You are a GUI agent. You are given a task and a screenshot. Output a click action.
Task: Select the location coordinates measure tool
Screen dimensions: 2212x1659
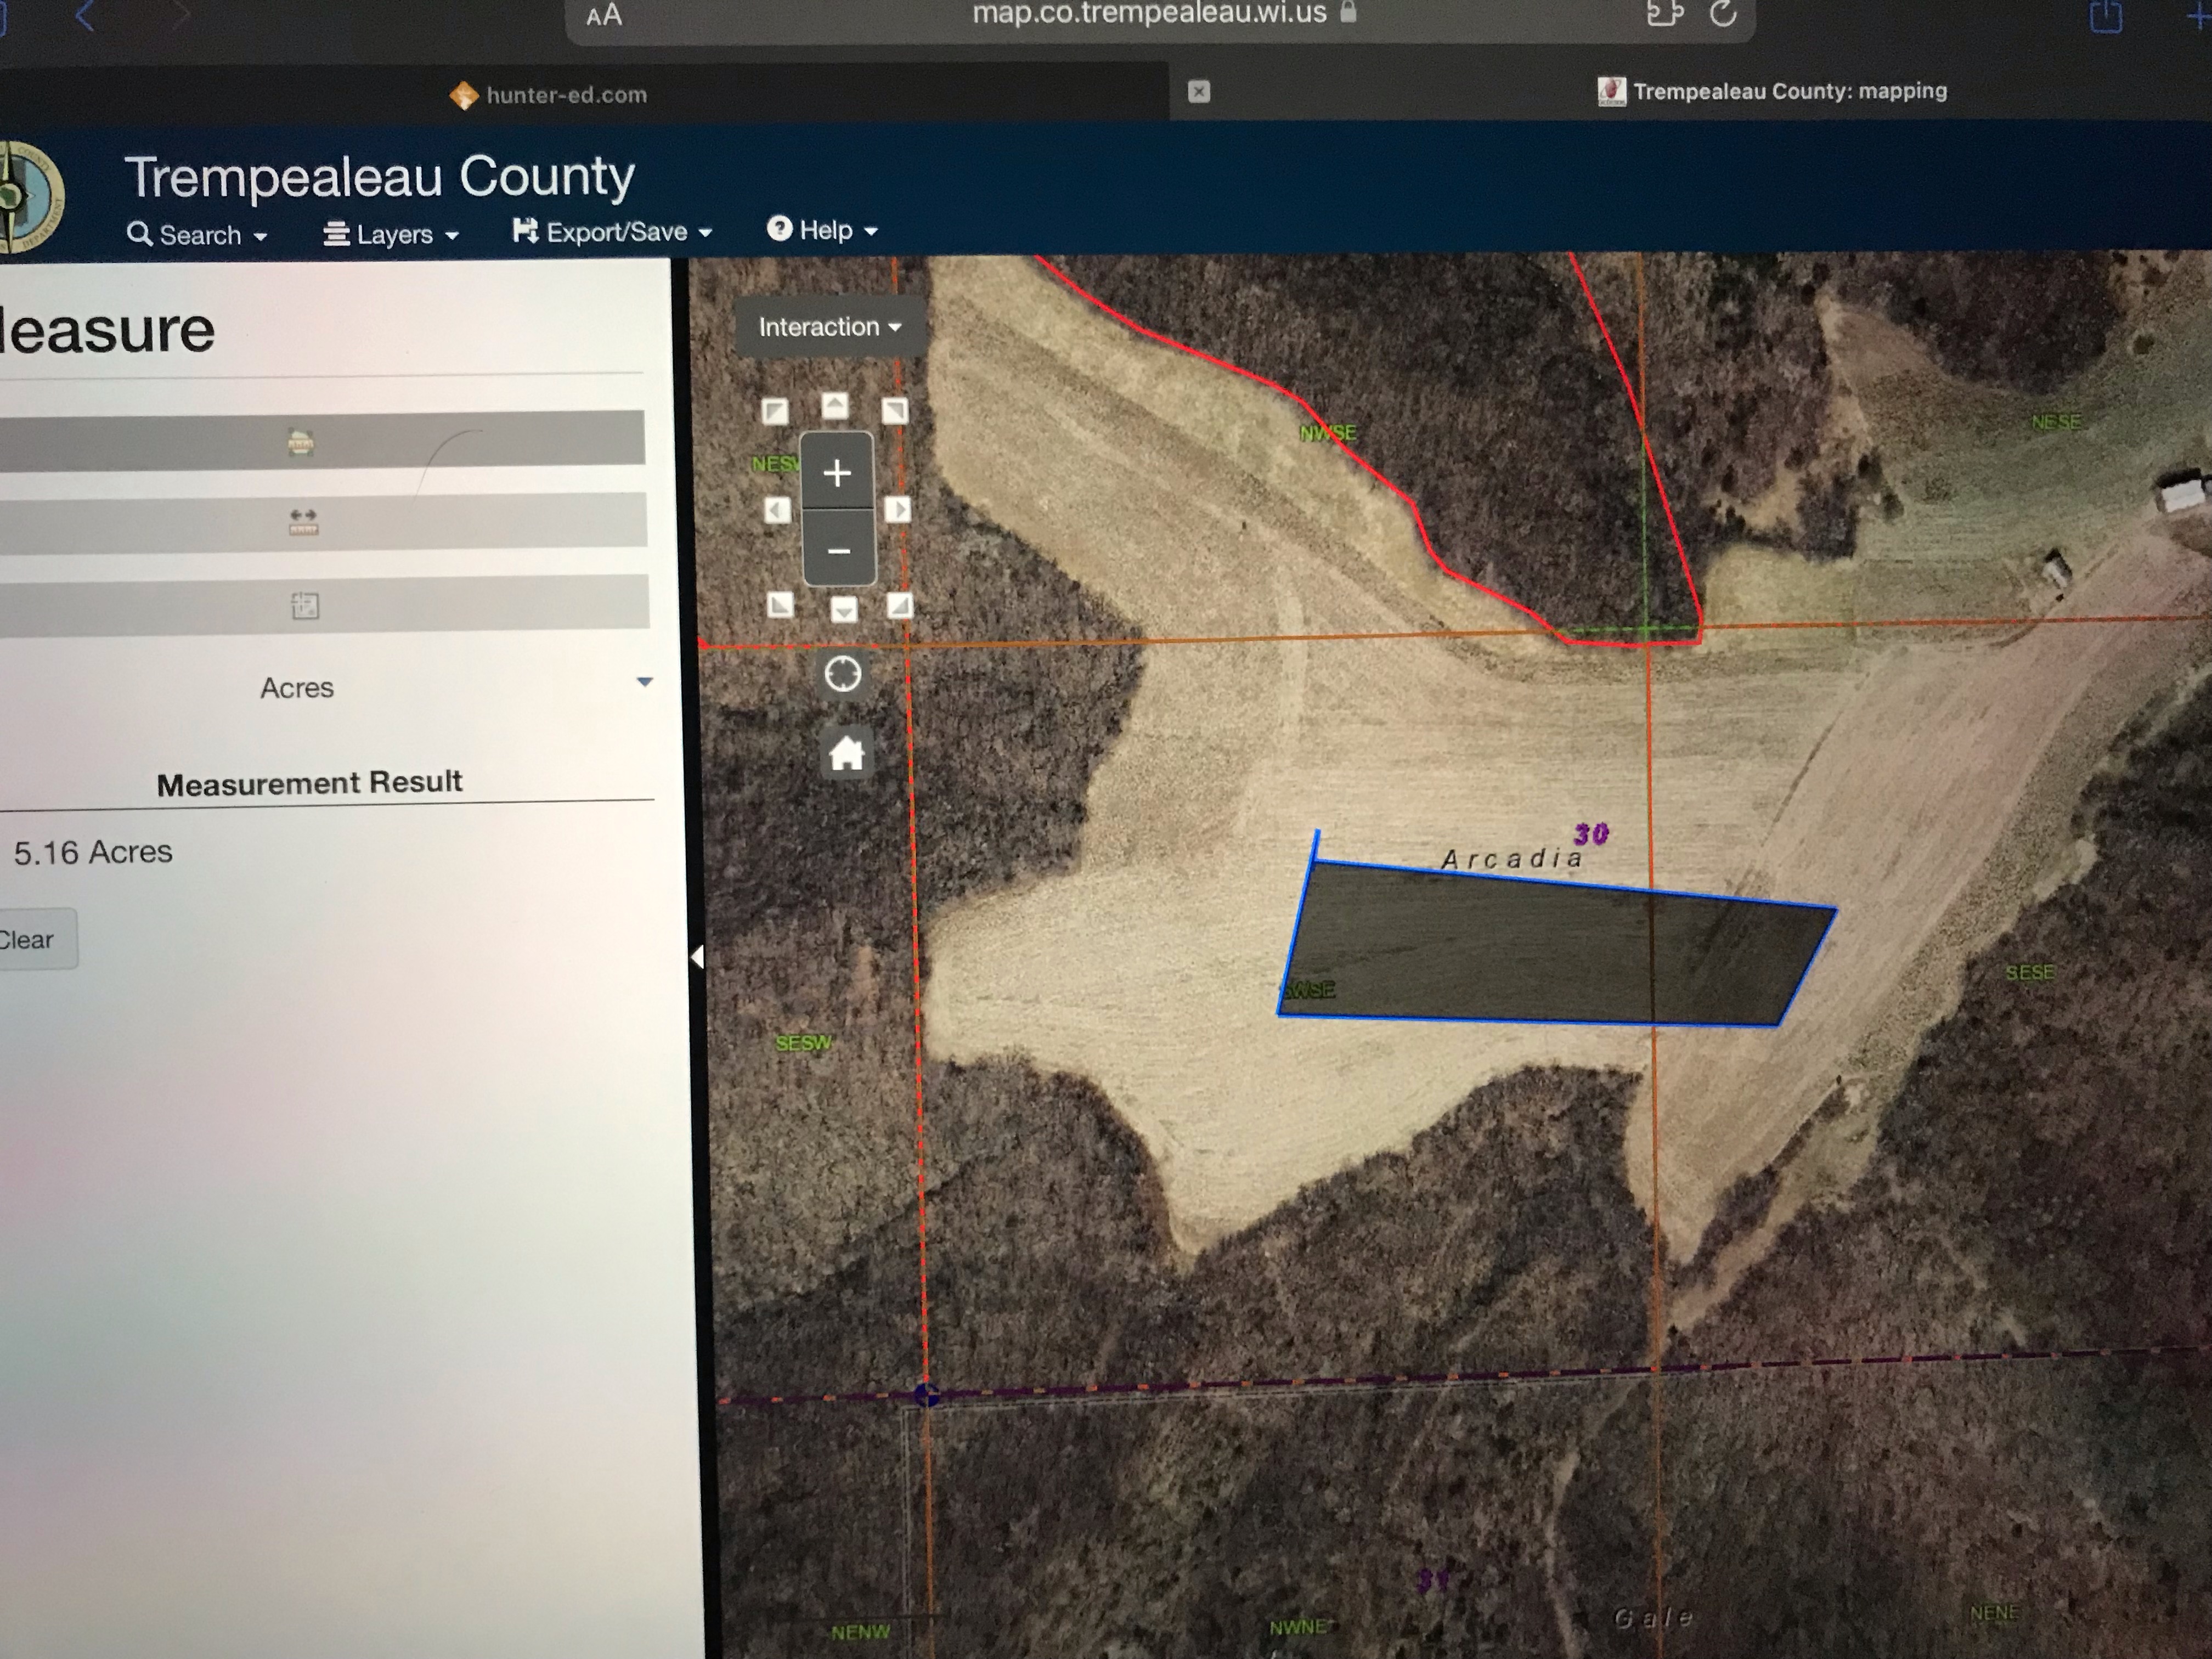pos(305,605)
